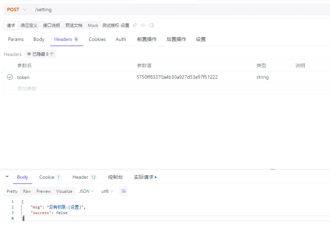
Task: Show the 8 hidden headers
Action: pos(40,54)
